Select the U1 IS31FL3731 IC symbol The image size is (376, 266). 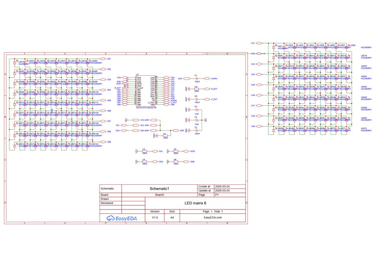coord(146,91)
